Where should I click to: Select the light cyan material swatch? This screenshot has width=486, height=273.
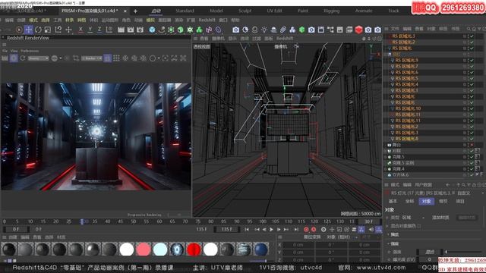click(160, 249)
